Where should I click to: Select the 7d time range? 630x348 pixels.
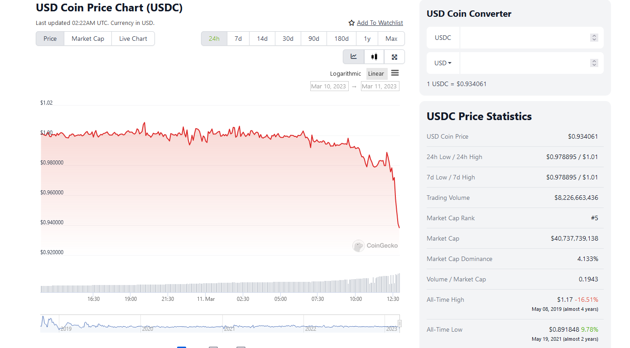coord(238,39)
